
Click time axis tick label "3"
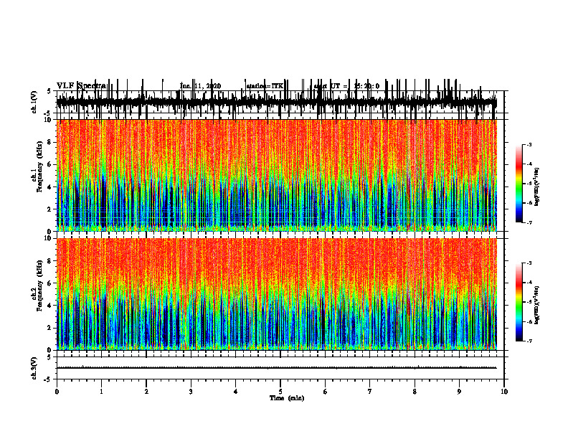191,392
